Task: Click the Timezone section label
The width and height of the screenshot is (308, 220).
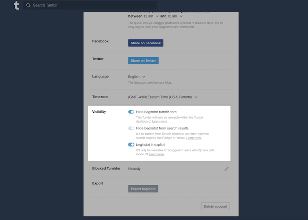Action: [x=100, y=97]
